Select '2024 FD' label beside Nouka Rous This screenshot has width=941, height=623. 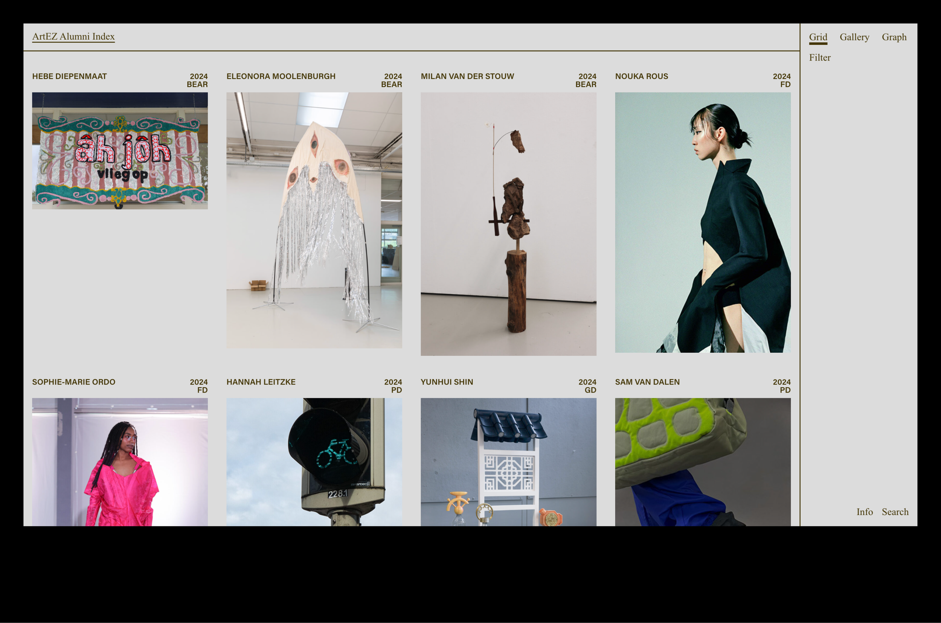(782, 80)
